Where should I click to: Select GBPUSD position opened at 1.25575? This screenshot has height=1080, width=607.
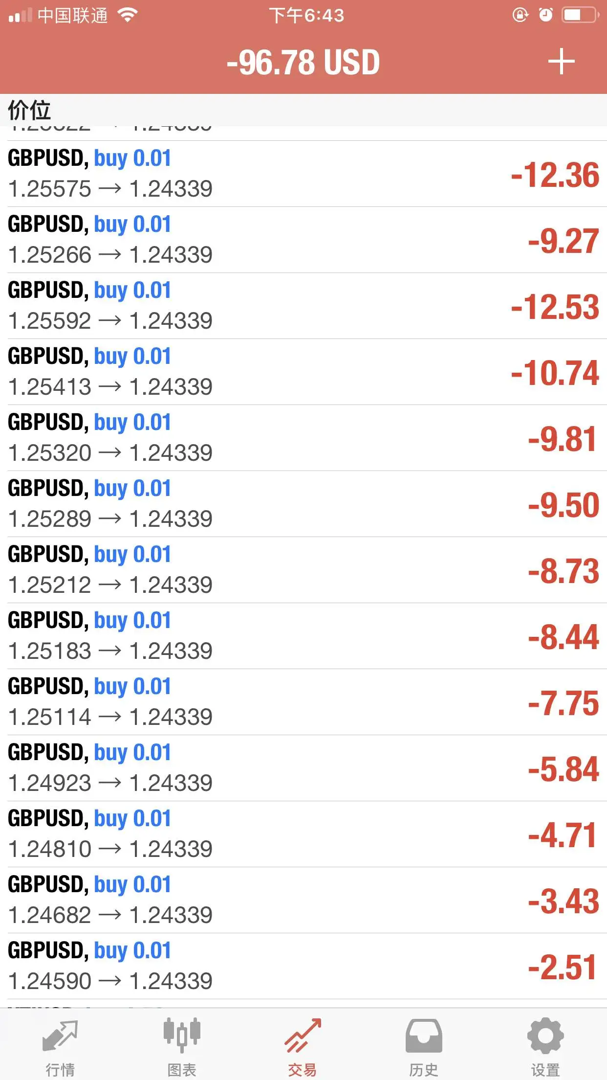click(303, 174)
